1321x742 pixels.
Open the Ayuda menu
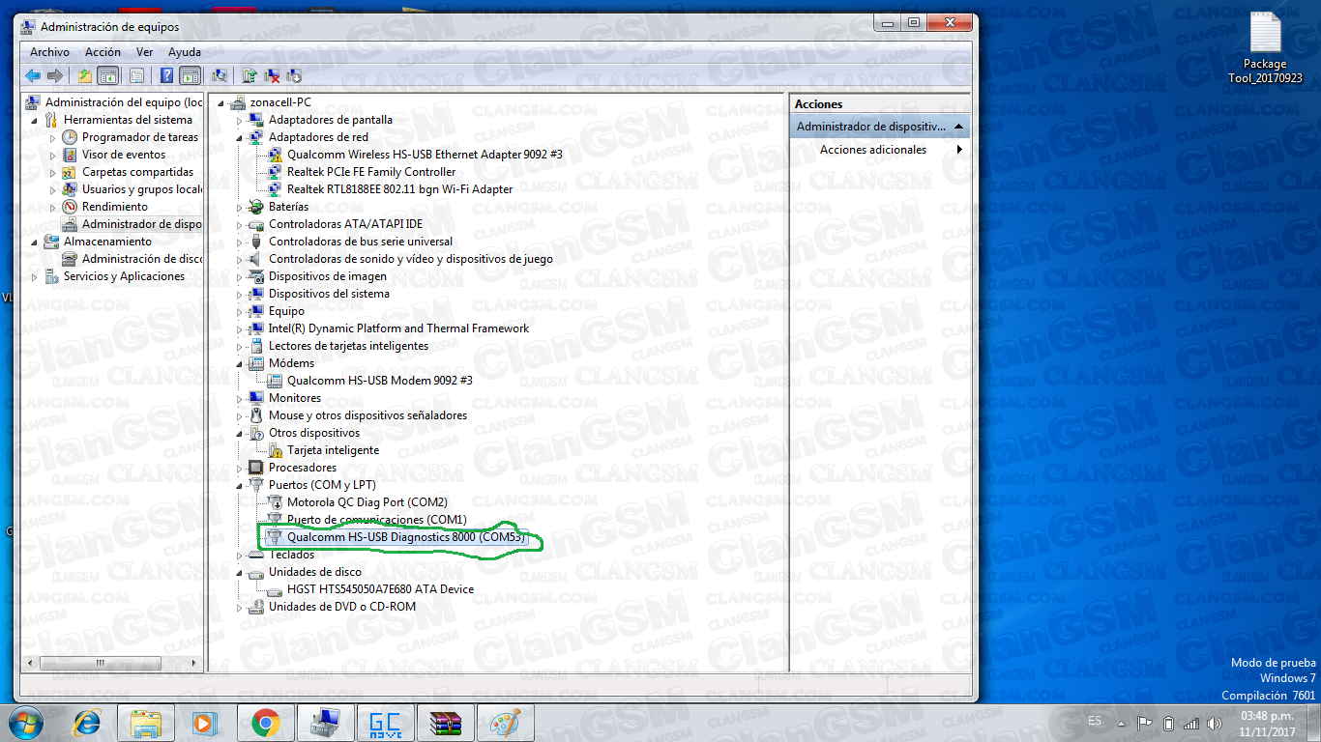(x=185, y=52)
